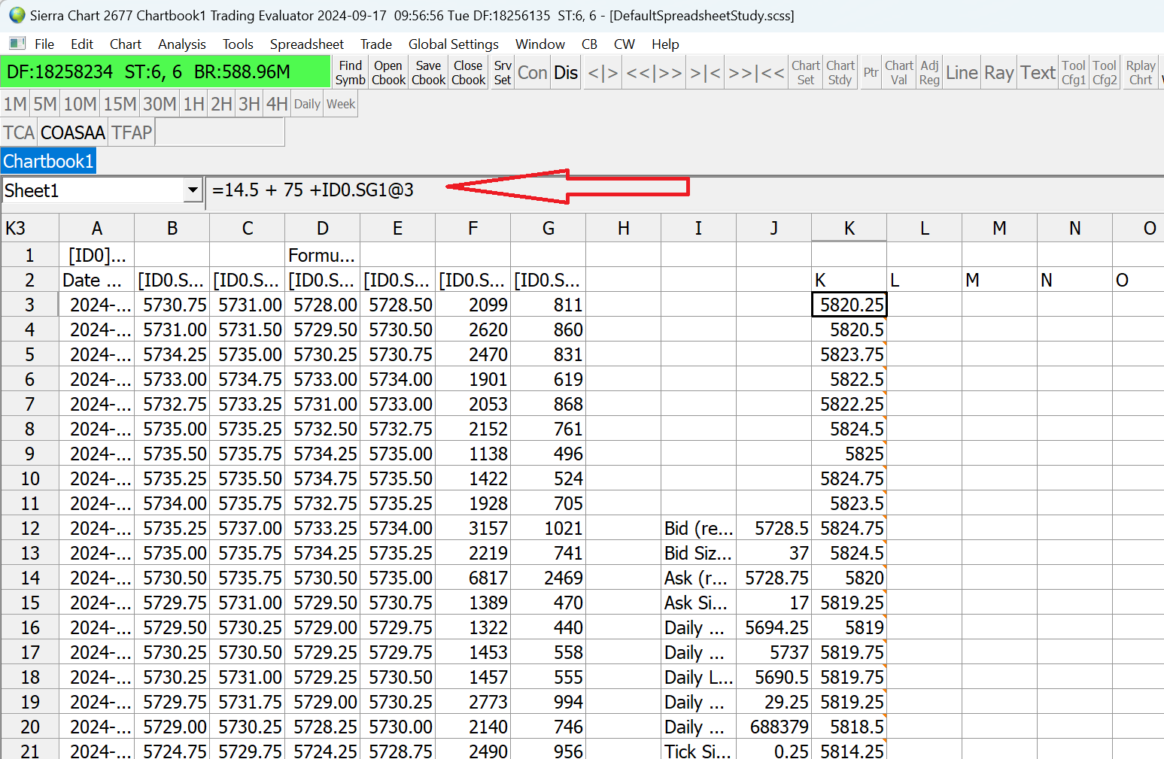Viewport: 1164px width, 759px height.
Task: Click the Find Symbol toolbar button
Action: click(x=350, y=72)
